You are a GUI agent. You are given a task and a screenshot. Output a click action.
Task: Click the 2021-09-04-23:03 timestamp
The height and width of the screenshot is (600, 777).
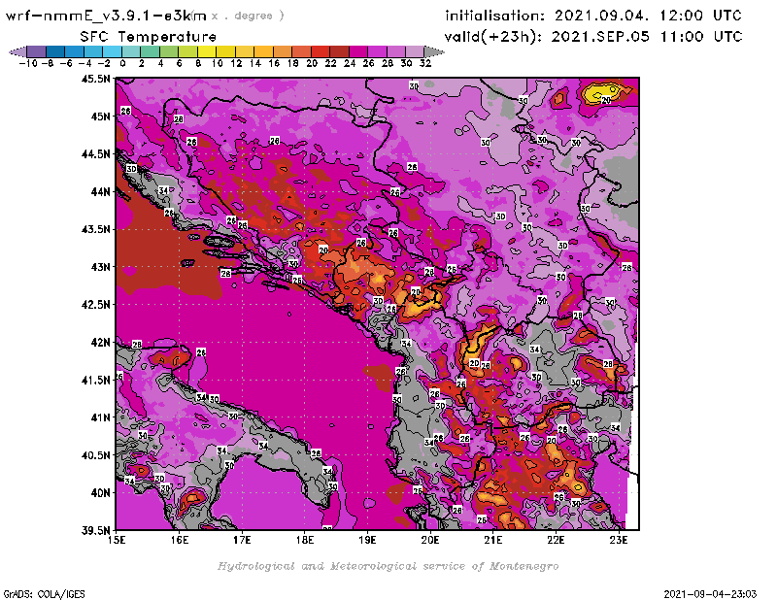710,593
